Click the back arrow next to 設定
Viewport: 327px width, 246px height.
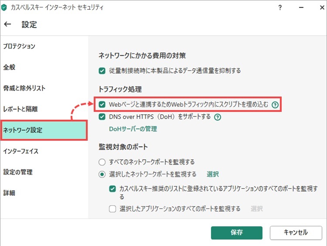point(7,24)
